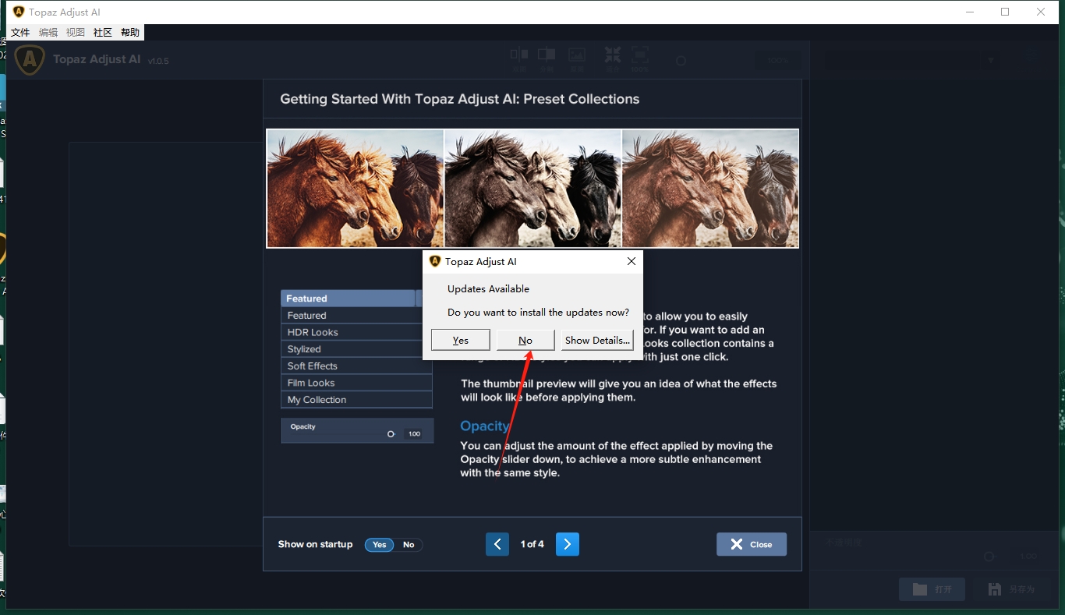This screenshot has width=1065, height=615.
Task: Select HDR Looks in the collection list
Action: coord(356,332)
